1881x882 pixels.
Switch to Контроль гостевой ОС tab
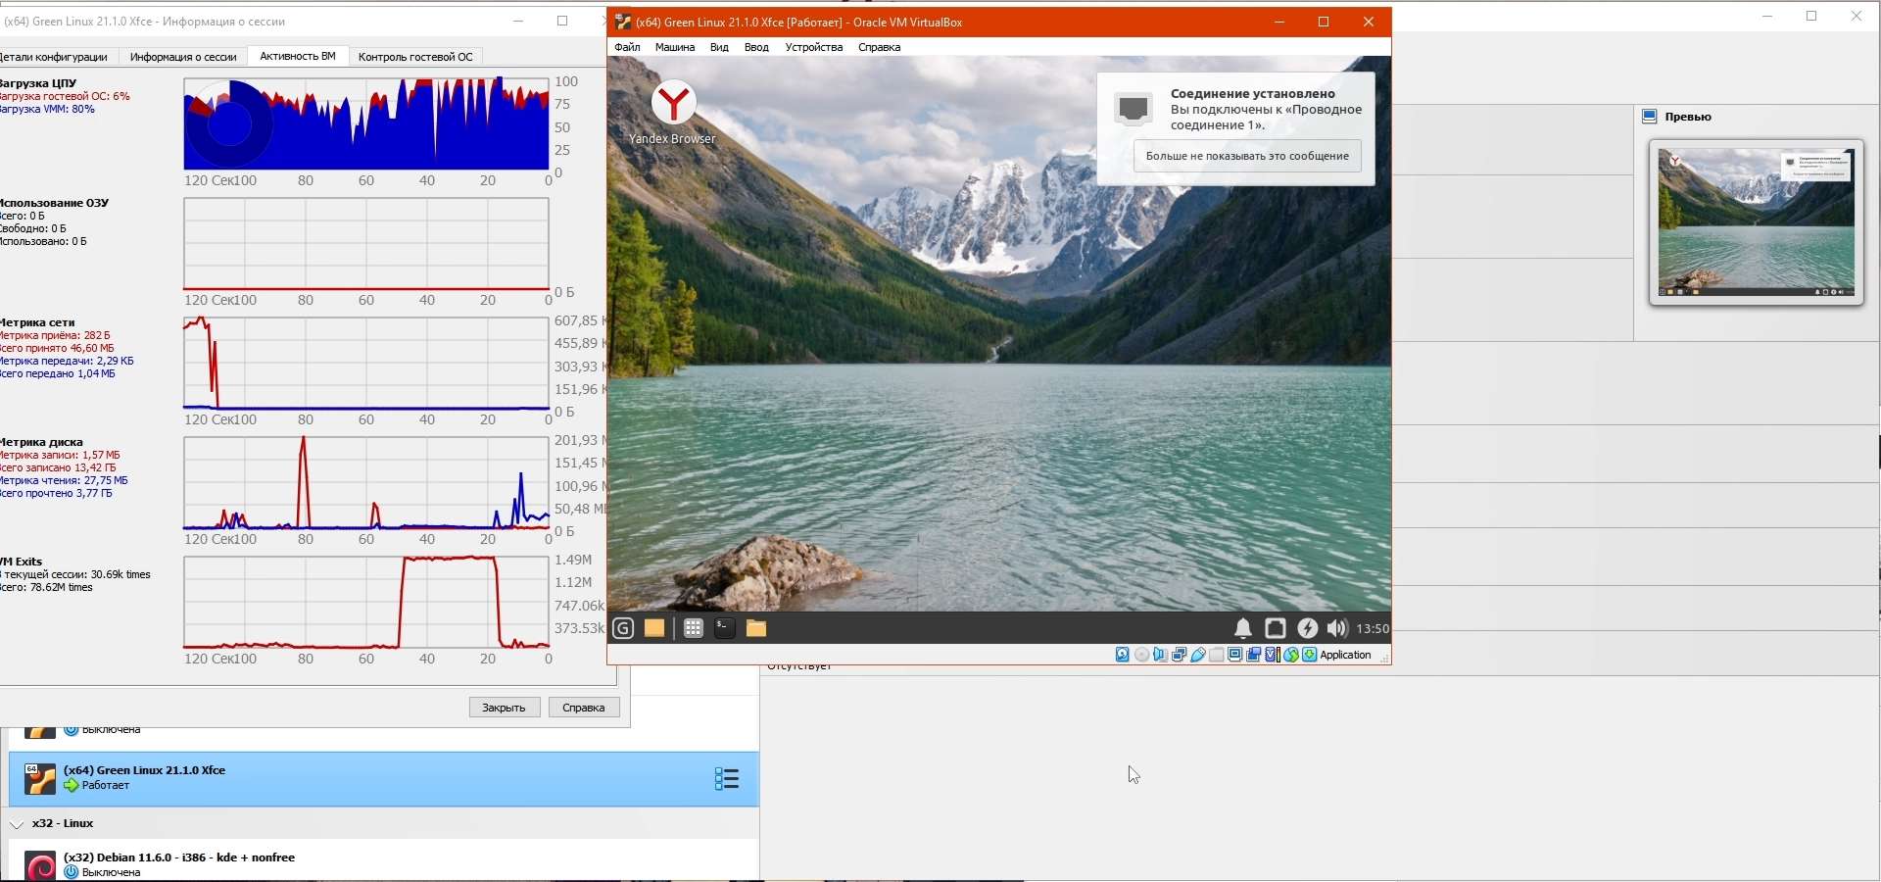click(415, 57)
